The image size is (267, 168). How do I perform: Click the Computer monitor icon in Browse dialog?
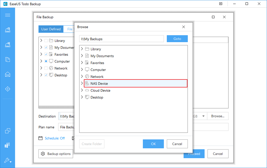(x=87, y=70)
